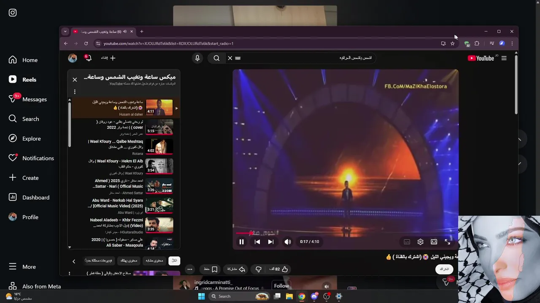Enter fullscreen in the video player
Screen dimensions: 540x303
[x=447, y=242]
